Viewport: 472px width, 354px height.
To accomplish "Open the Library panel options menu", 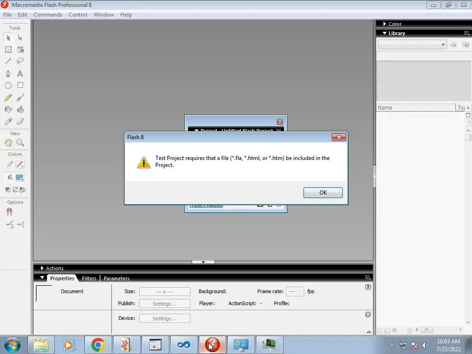I will coord(467,33).
